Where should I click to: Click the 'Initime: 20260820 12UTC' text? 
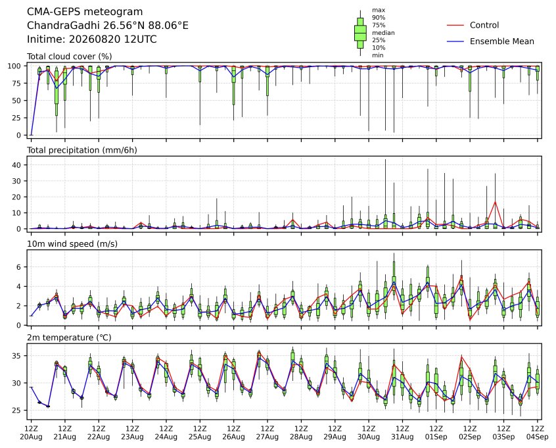tap(92, 39)
